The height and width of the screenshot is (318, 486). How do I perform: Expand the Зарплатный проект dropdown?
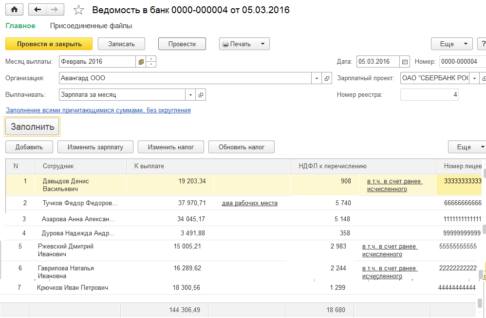474,78
